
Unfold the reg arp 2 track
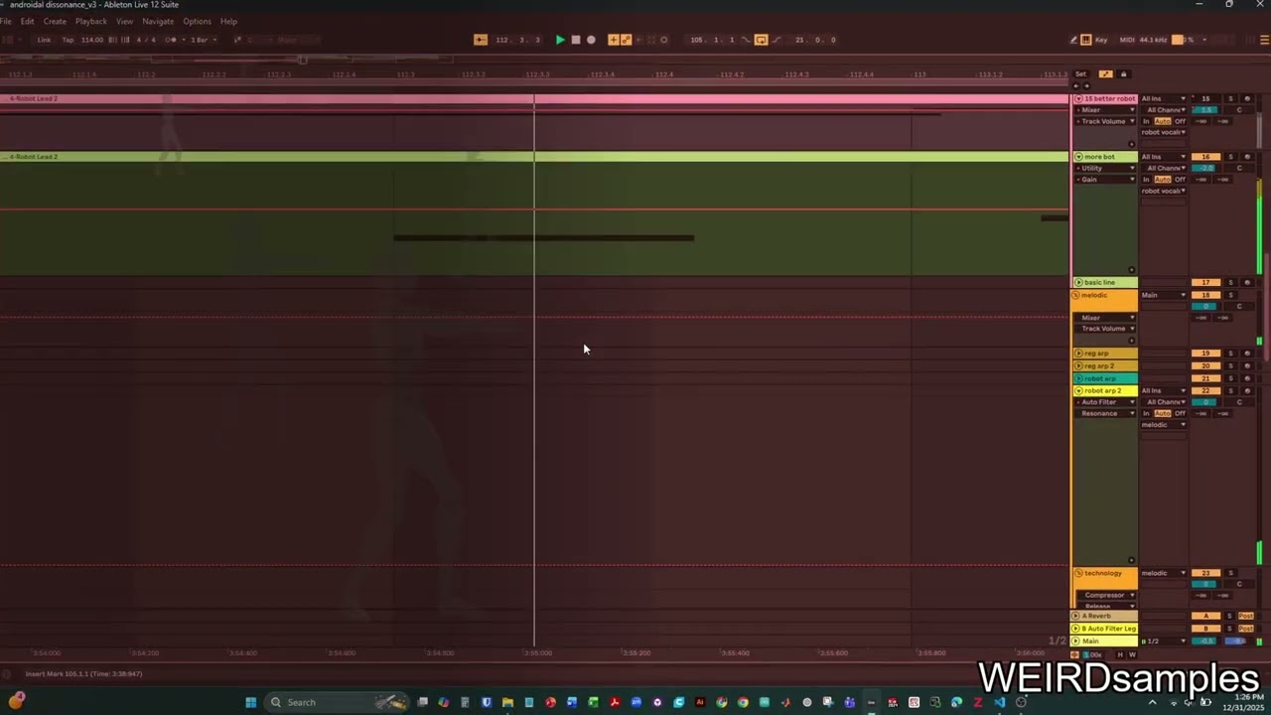pyautogui.click(x=1078, y=365)
